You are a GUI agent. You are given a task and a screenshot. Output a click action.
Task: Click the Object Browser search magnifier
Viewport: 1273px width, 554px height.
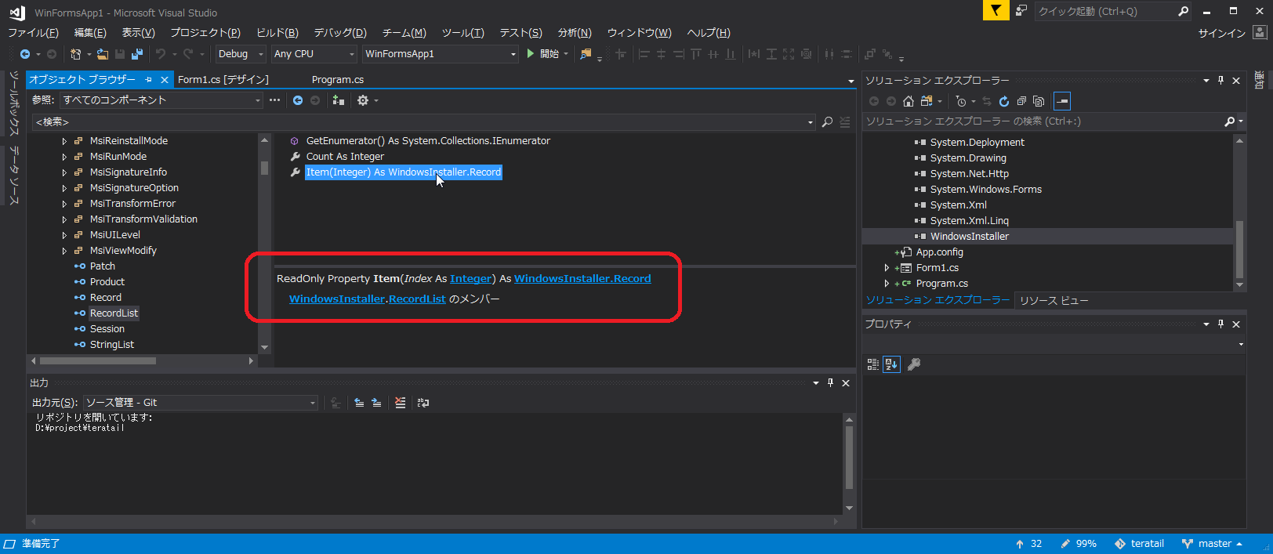coord(827,122)
